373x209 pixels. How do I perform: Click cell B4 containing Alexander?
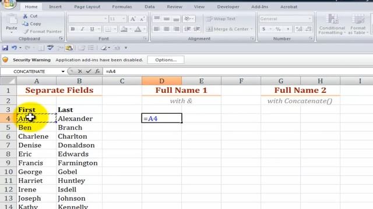click(x=79, y=118)
